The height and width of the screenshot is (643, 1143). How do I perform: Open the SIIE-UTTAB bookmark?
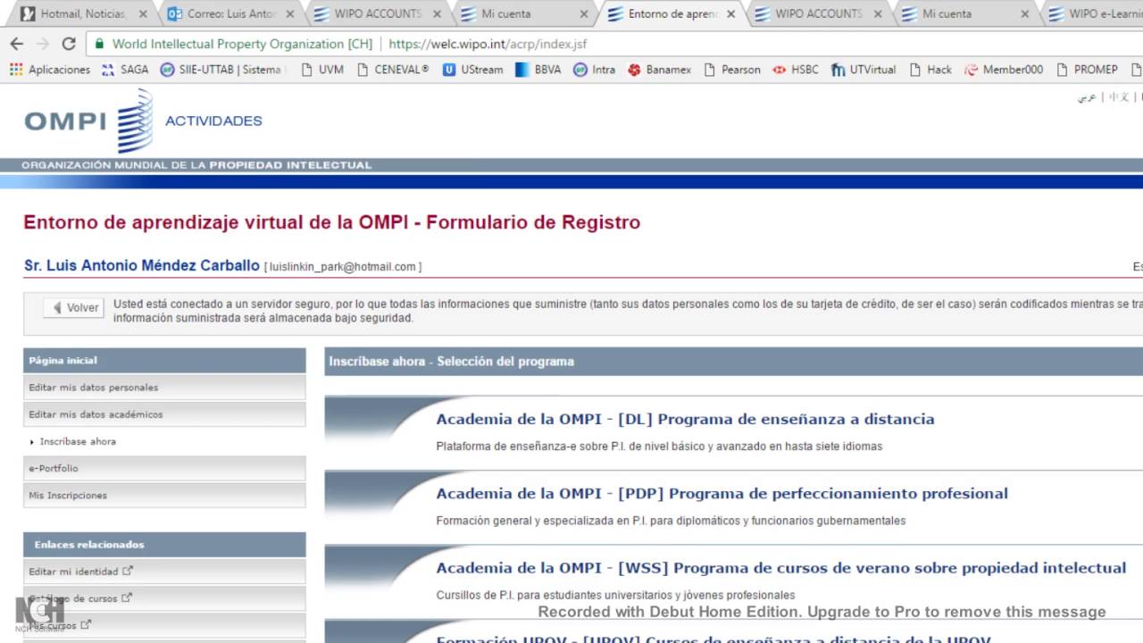tap(221, 70)
